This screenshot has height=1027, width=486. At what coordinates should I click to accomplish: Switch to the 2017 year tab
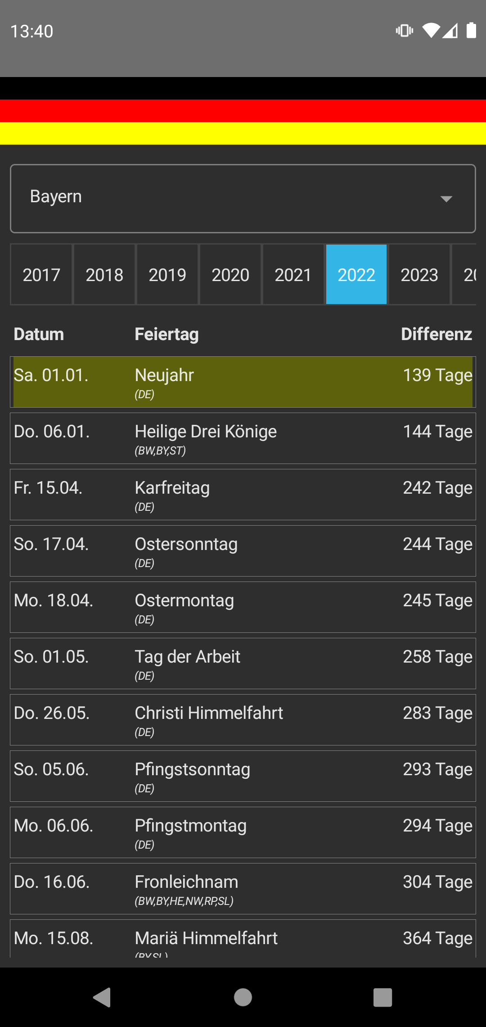pyautogui.click(x=41, y=275)
